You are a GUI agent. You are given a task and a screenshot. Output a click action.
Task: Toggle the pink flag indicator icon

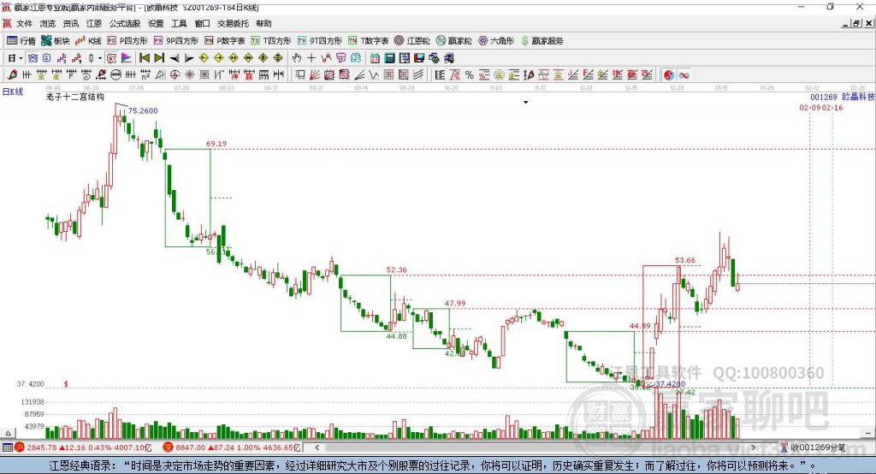tap(127, 58)
